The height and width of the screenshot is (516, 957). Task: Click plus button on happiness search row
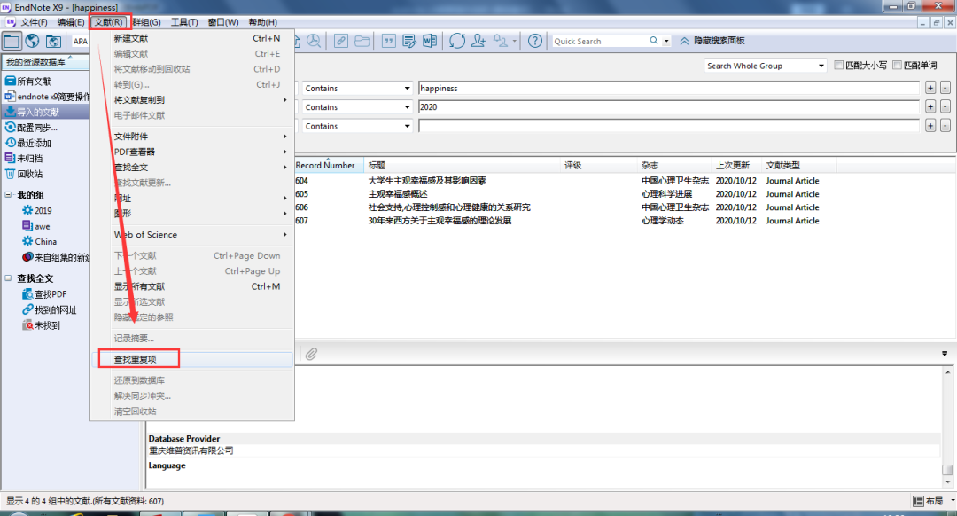[x=930, y=88]
